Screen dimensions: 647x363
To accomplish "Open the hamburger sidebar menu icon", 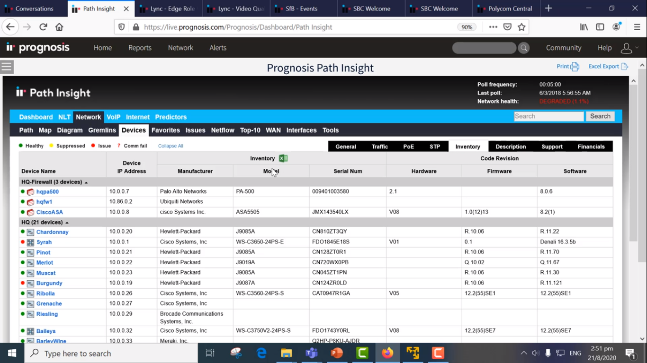I will coord(7,67).
